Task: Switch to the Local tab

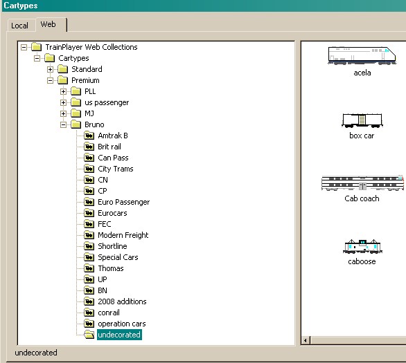Action: (x=19, y=26)
